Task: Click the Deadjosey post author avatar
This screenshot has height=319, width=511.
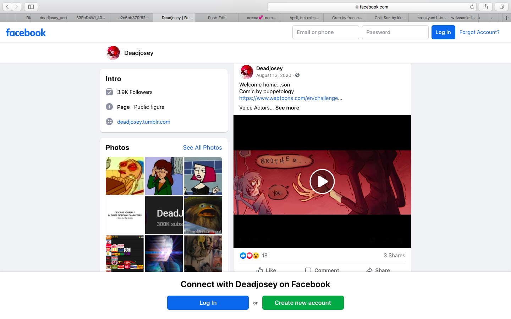Action: coord(246,72)
